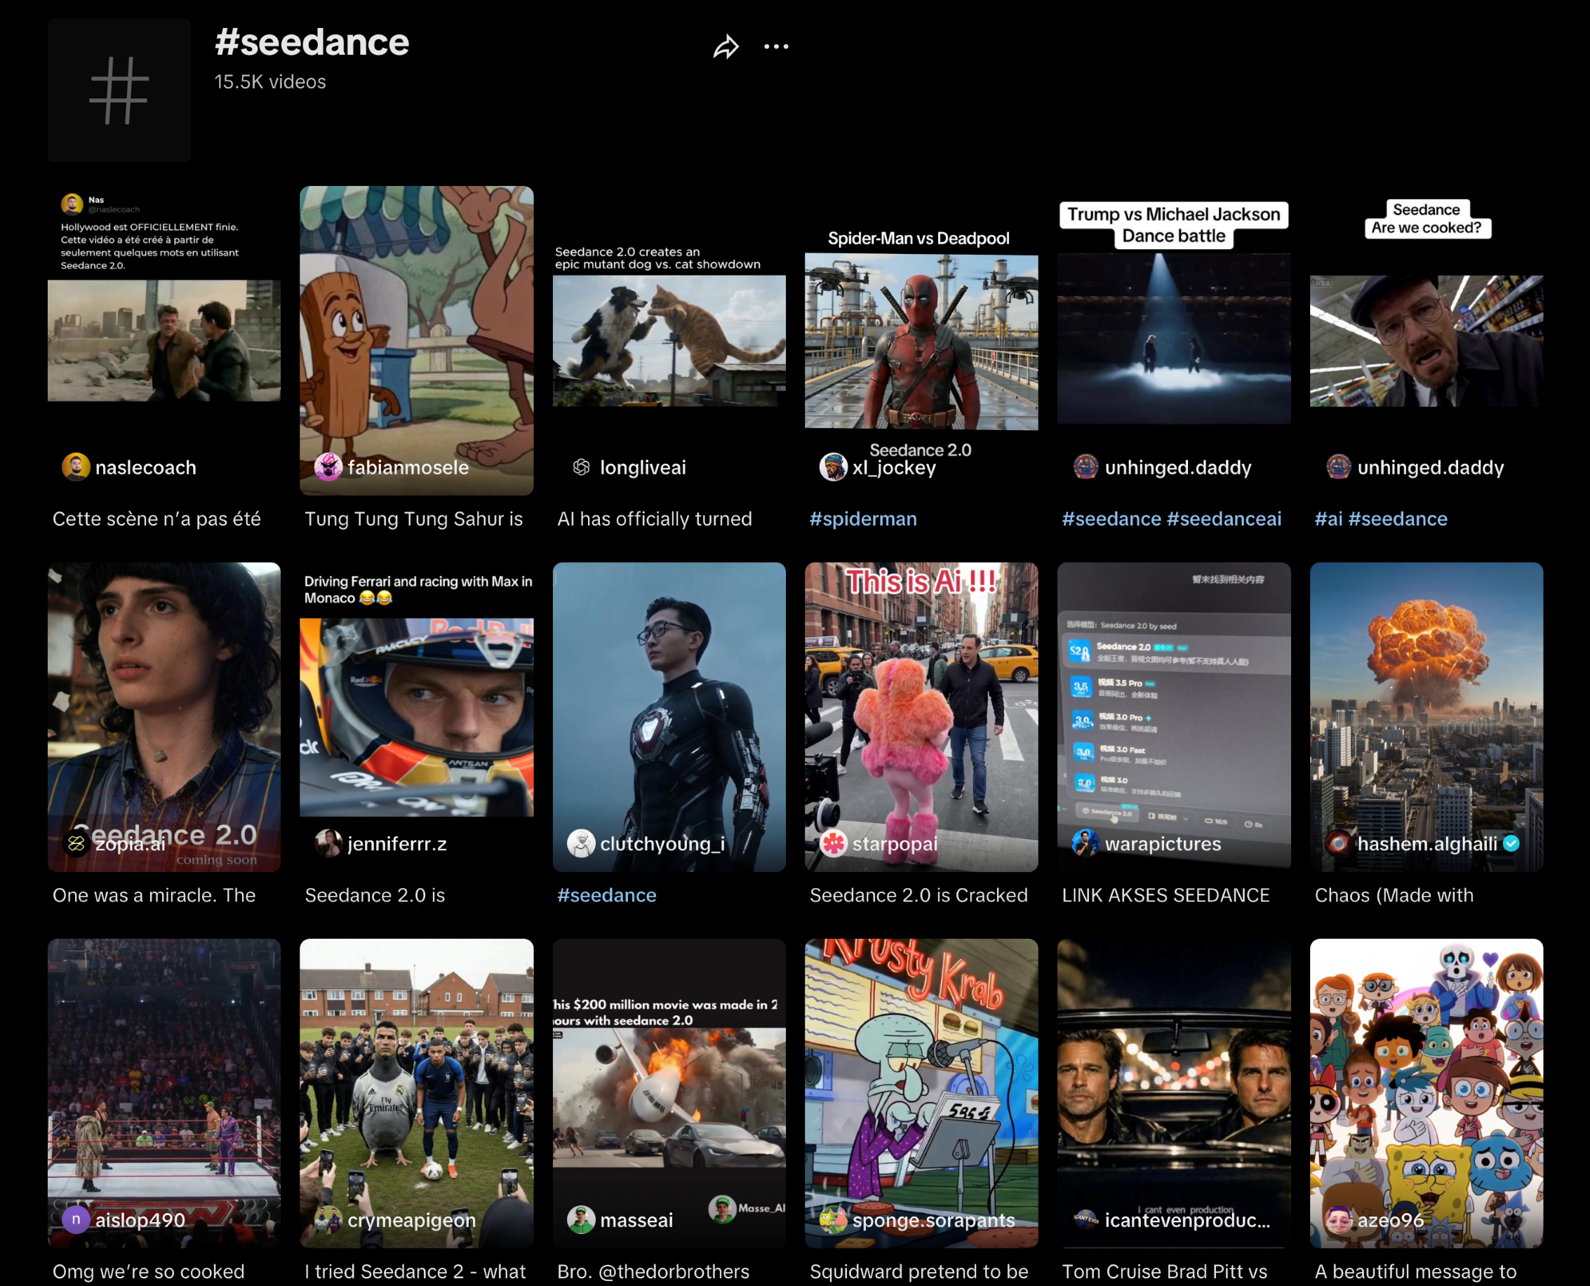Click the jenniferrr.z username
This screenshot has width=1590, height=1286.
(x=397, y=845)
